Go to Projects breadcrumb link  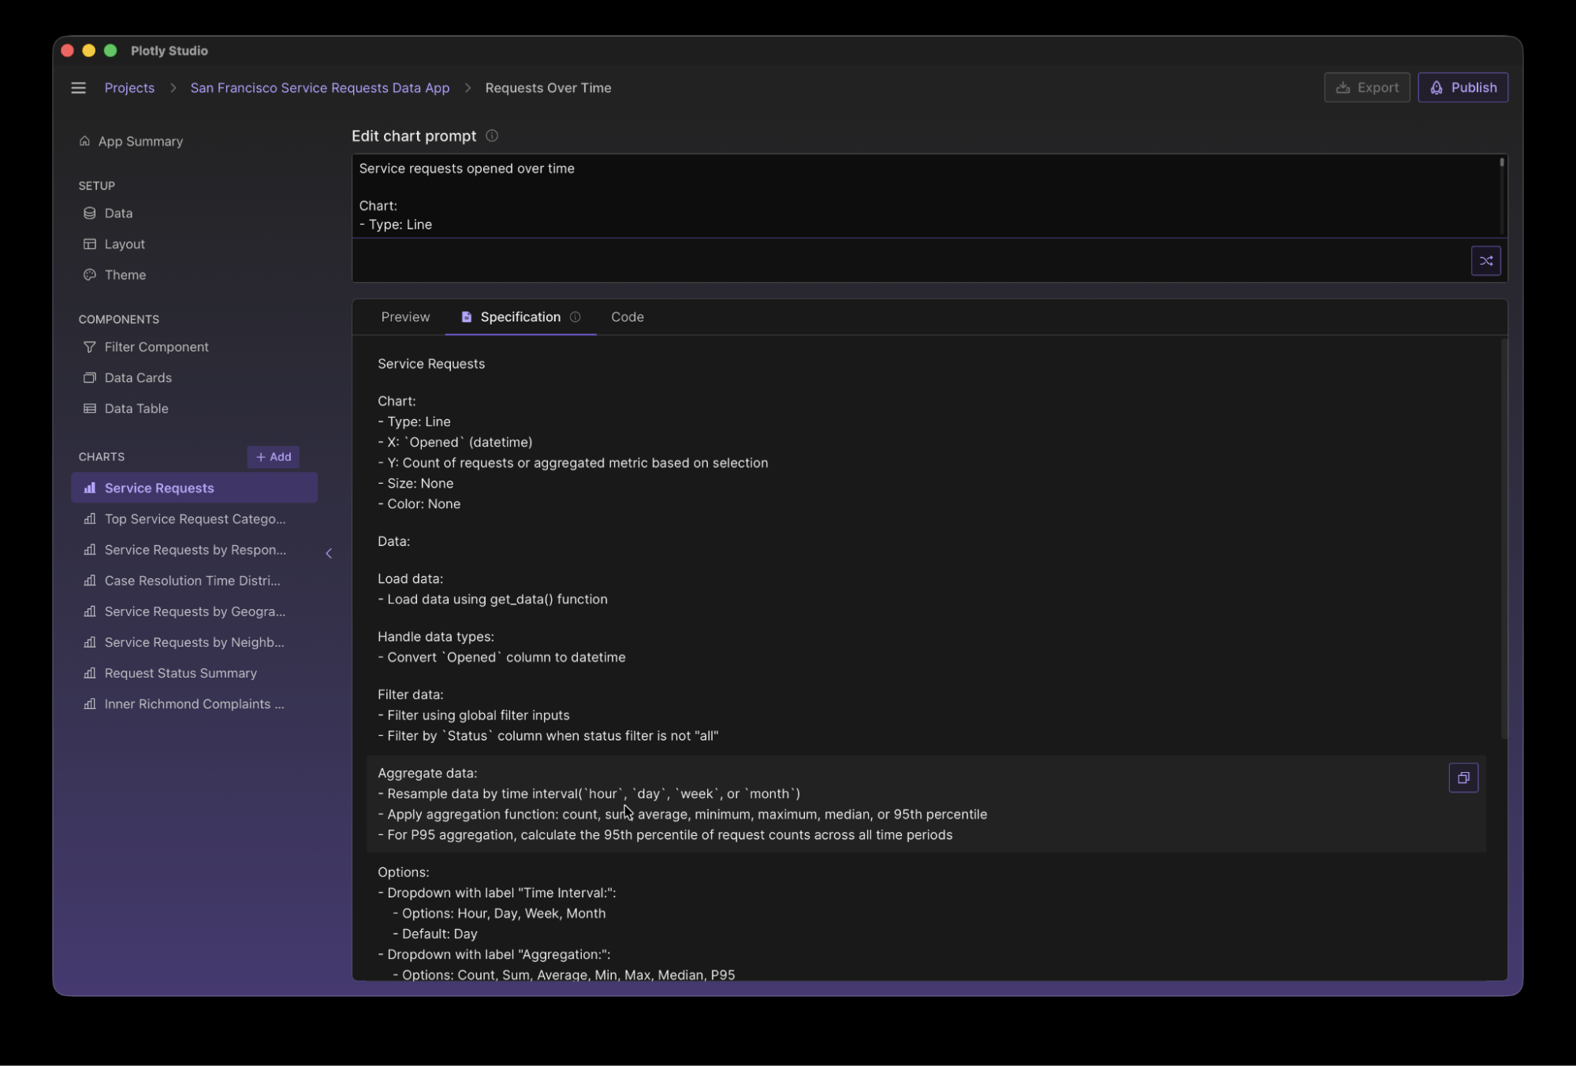pos(129,87)
